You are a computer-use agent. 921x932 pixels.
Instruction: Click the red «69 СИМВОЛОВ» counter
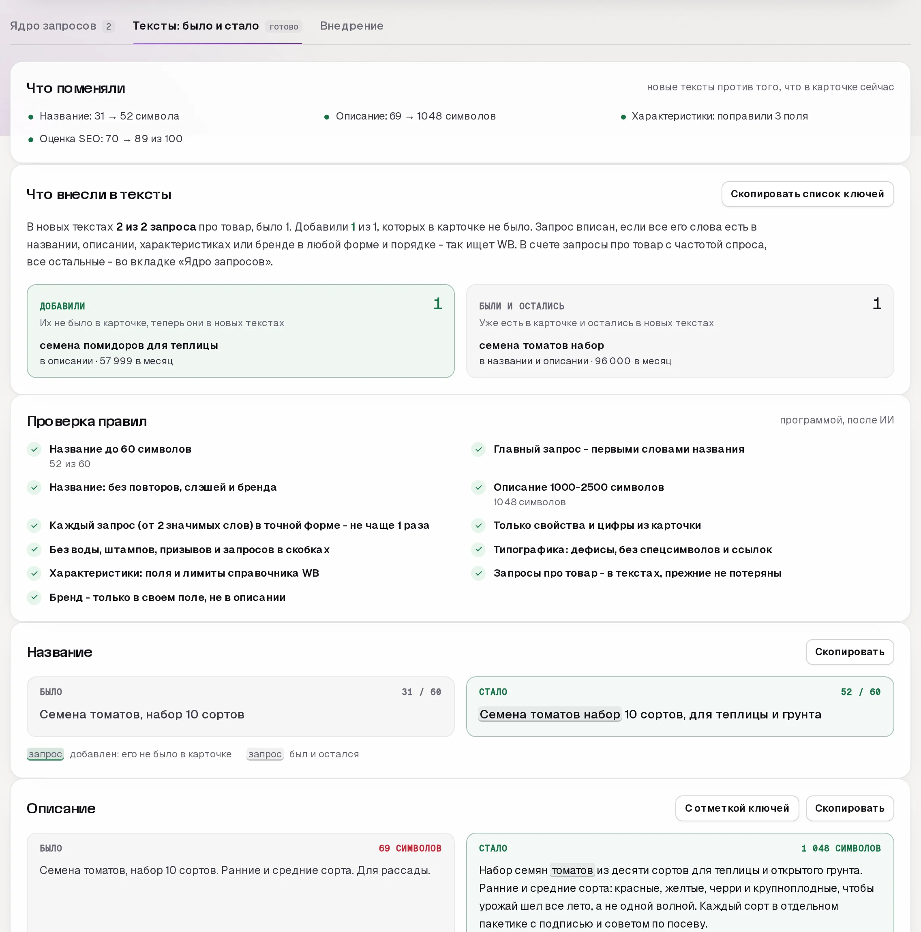tap(410, 848)
